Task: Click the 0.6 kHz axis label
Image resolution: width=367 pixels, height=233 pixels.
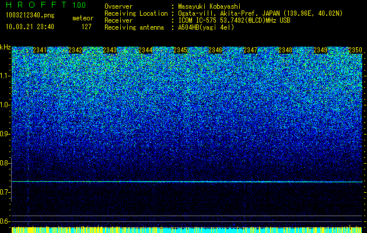Action: click(x=5, y=221)
